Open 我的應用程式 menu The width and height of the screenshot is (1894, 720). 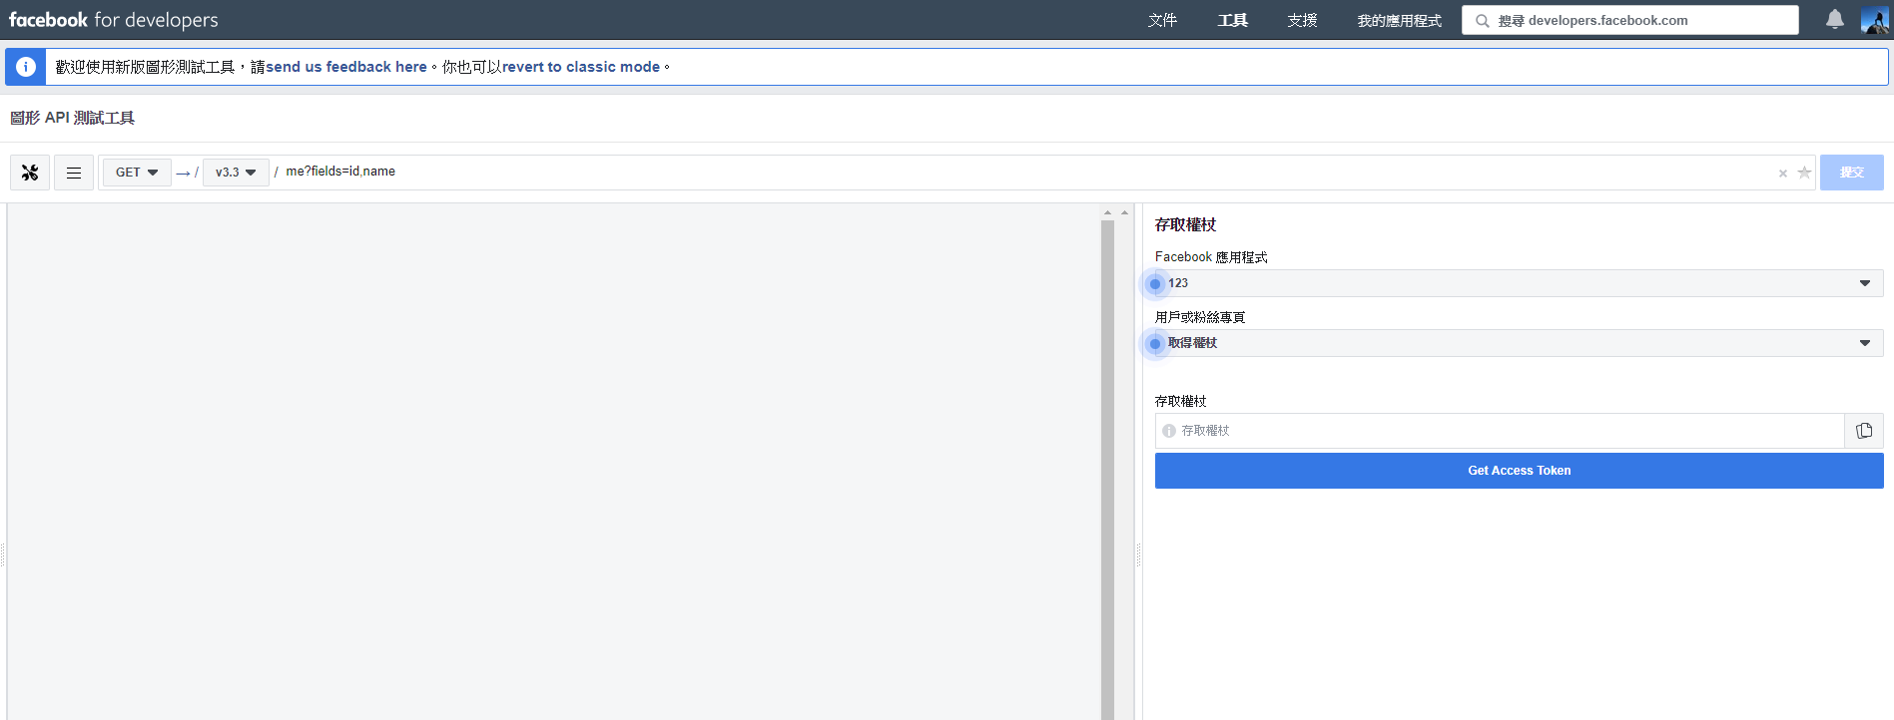click(1399, 20)
